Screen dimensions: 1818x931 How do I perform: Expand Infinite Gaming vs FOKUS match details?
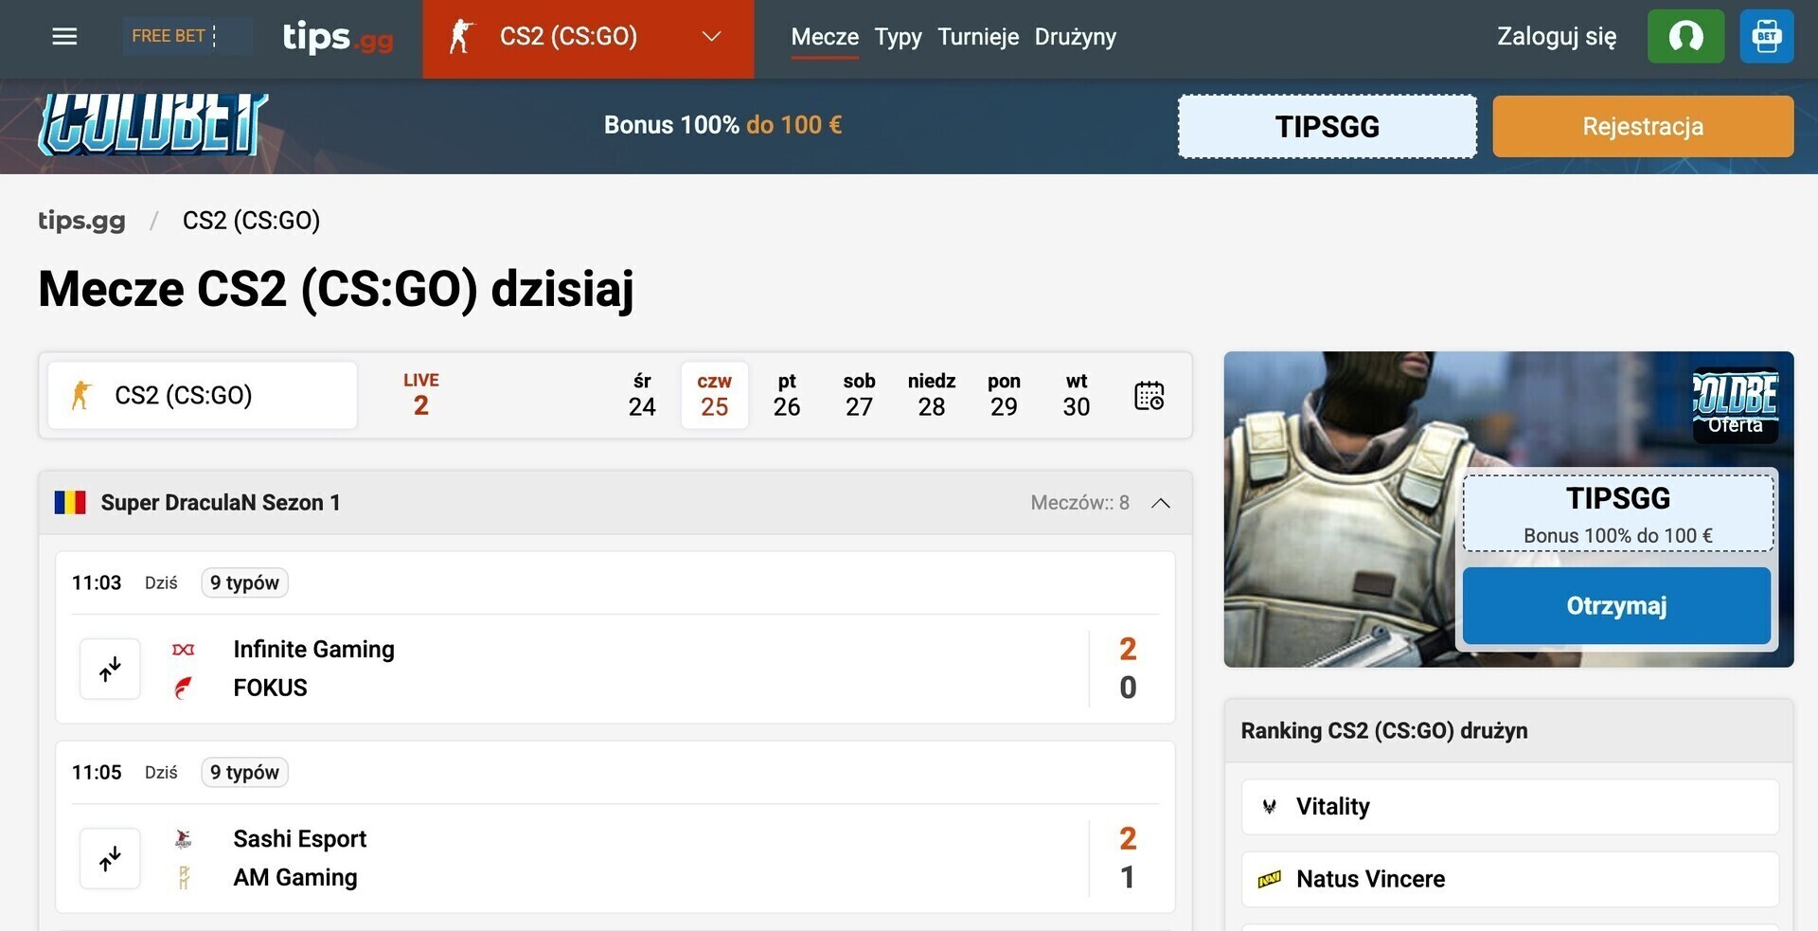[x=110, y=670]
